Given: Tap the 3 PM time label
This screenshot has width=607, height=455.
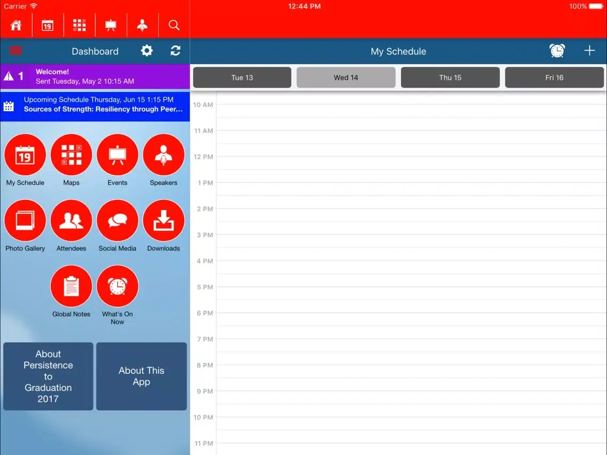Looking at the screenshot, I should [205, 235].
